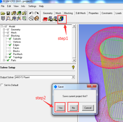The height and width of the screenshot is (122, 123).
Task: Uncheck Subsets under Blocking
Action: 10,39
